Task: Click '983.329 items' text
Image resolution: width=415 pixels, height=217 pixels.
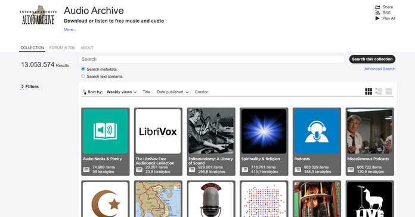Action: (316, 167)
